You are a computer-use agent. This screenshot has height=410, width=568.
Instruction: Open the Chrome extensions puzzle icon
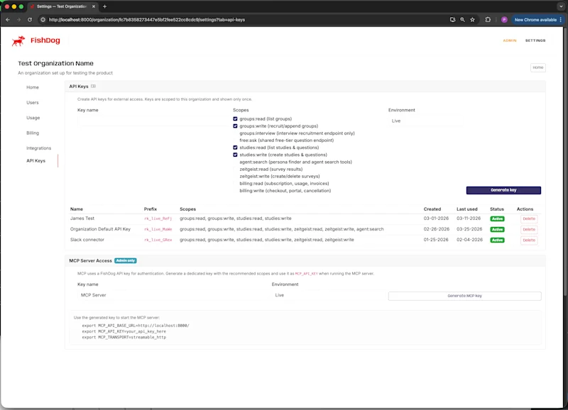[x=488, y=20]
